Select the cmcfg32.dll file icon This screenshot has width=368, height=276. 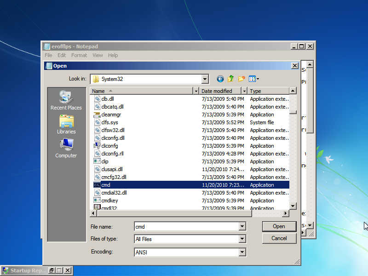pos(97,177)
